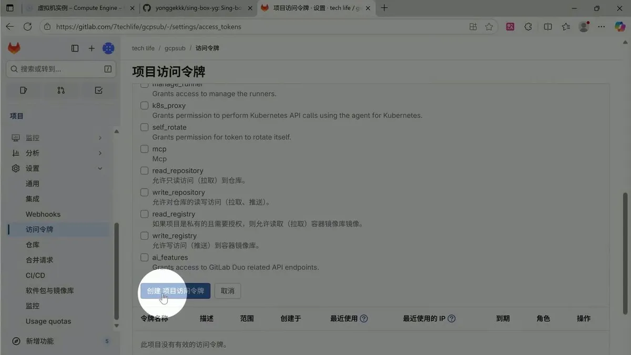Click the blue user avatar in sidebar
Image resolution: width=631 pixels, height=355 pixels.
(108, 47)
